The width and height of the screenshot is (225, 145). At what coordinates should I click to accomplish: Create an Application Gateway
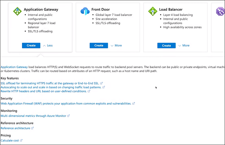tap(31, 45)
